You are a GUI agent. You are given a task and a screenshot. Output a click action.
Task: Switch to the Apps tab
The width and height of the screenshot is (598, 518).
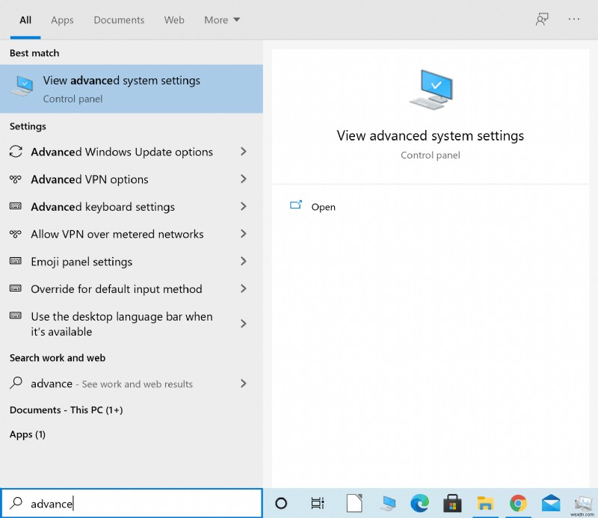pyautogui.click(x=62, y=20)
